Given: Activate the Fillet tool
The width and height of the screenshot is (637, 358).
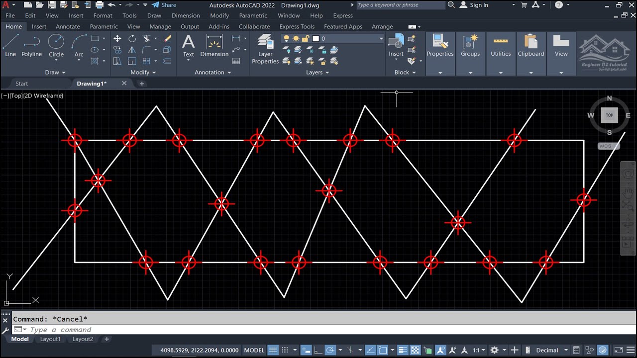Looking at the screenshot, I should click(x=147, y=50).
